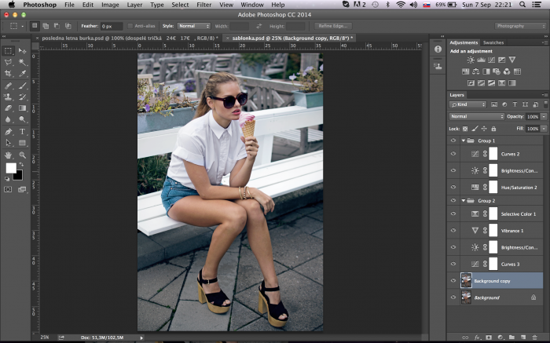The height and width of the screenshot is (343, 550).
Task: Add a layer mask
Action: (x=489, y=338)
